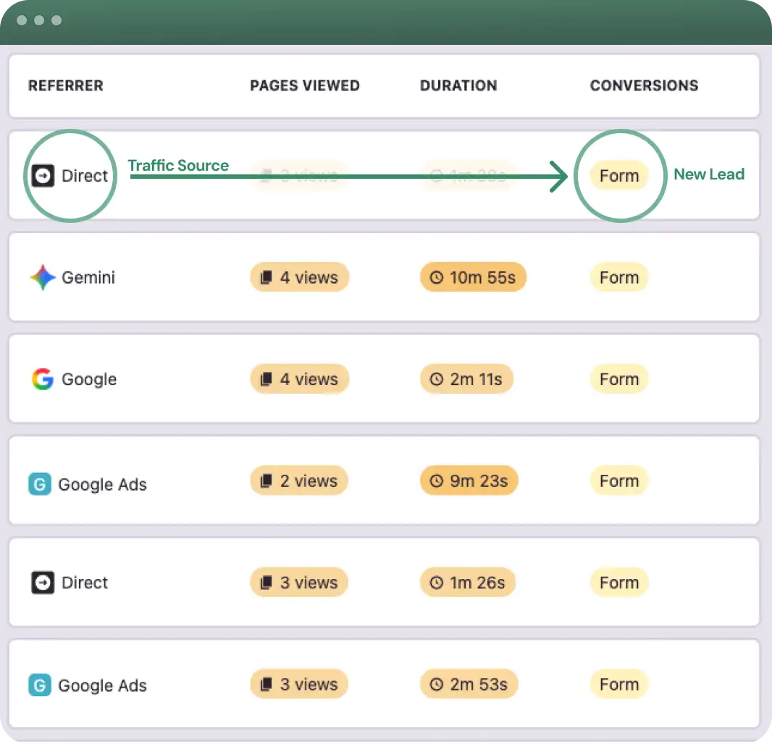Click the pages icon in Google's 4 views badge

266,379
